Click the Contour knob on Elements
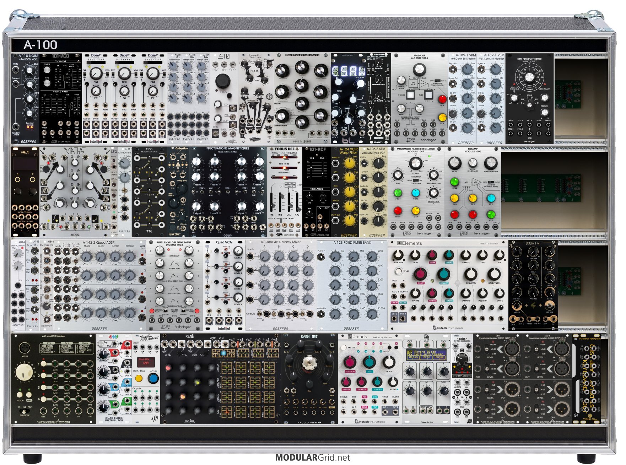The image size is (626, 465). (398, 255)
